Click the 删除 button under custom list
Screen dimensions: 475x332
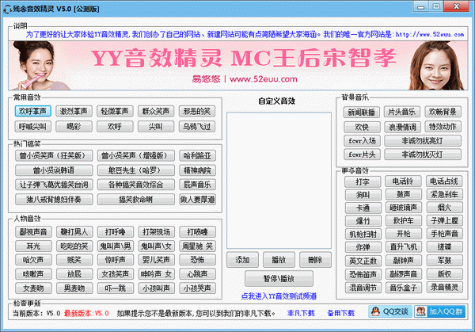point(315,259)
